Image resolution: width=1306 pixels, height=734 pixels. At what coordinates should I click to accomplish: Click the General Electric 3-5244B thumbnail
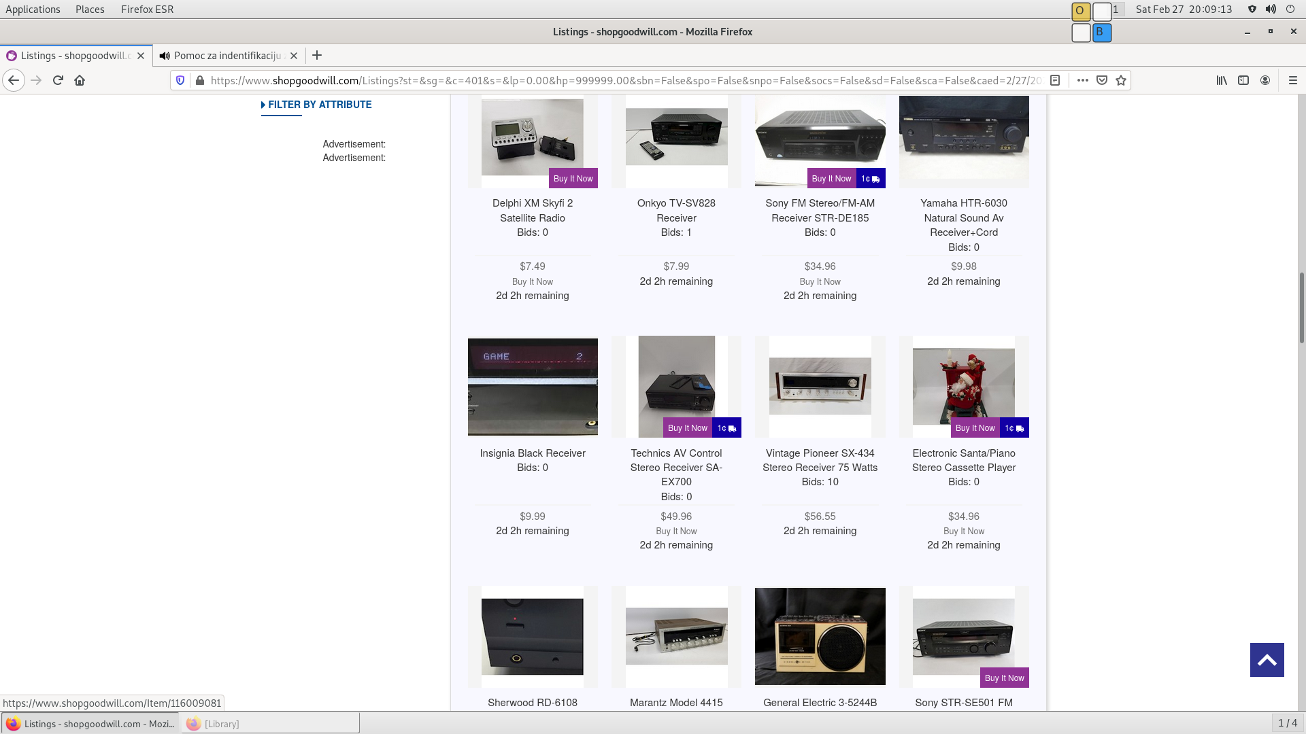pos(820,636)
